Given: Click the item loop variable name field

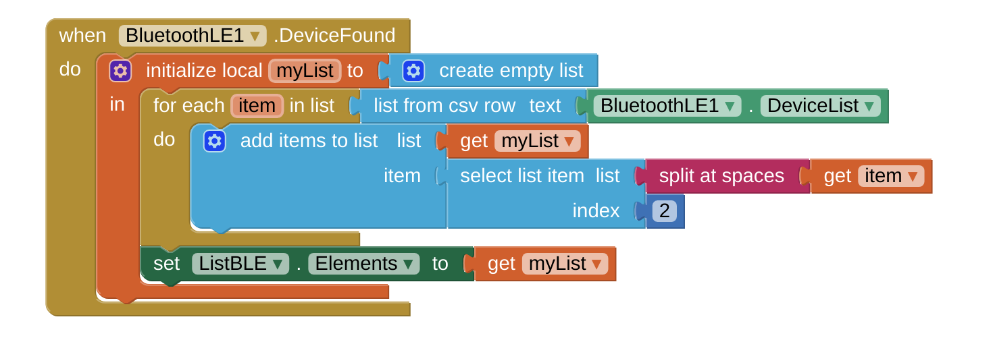Looking at the screenshot, I should click(x=257, y=106).
